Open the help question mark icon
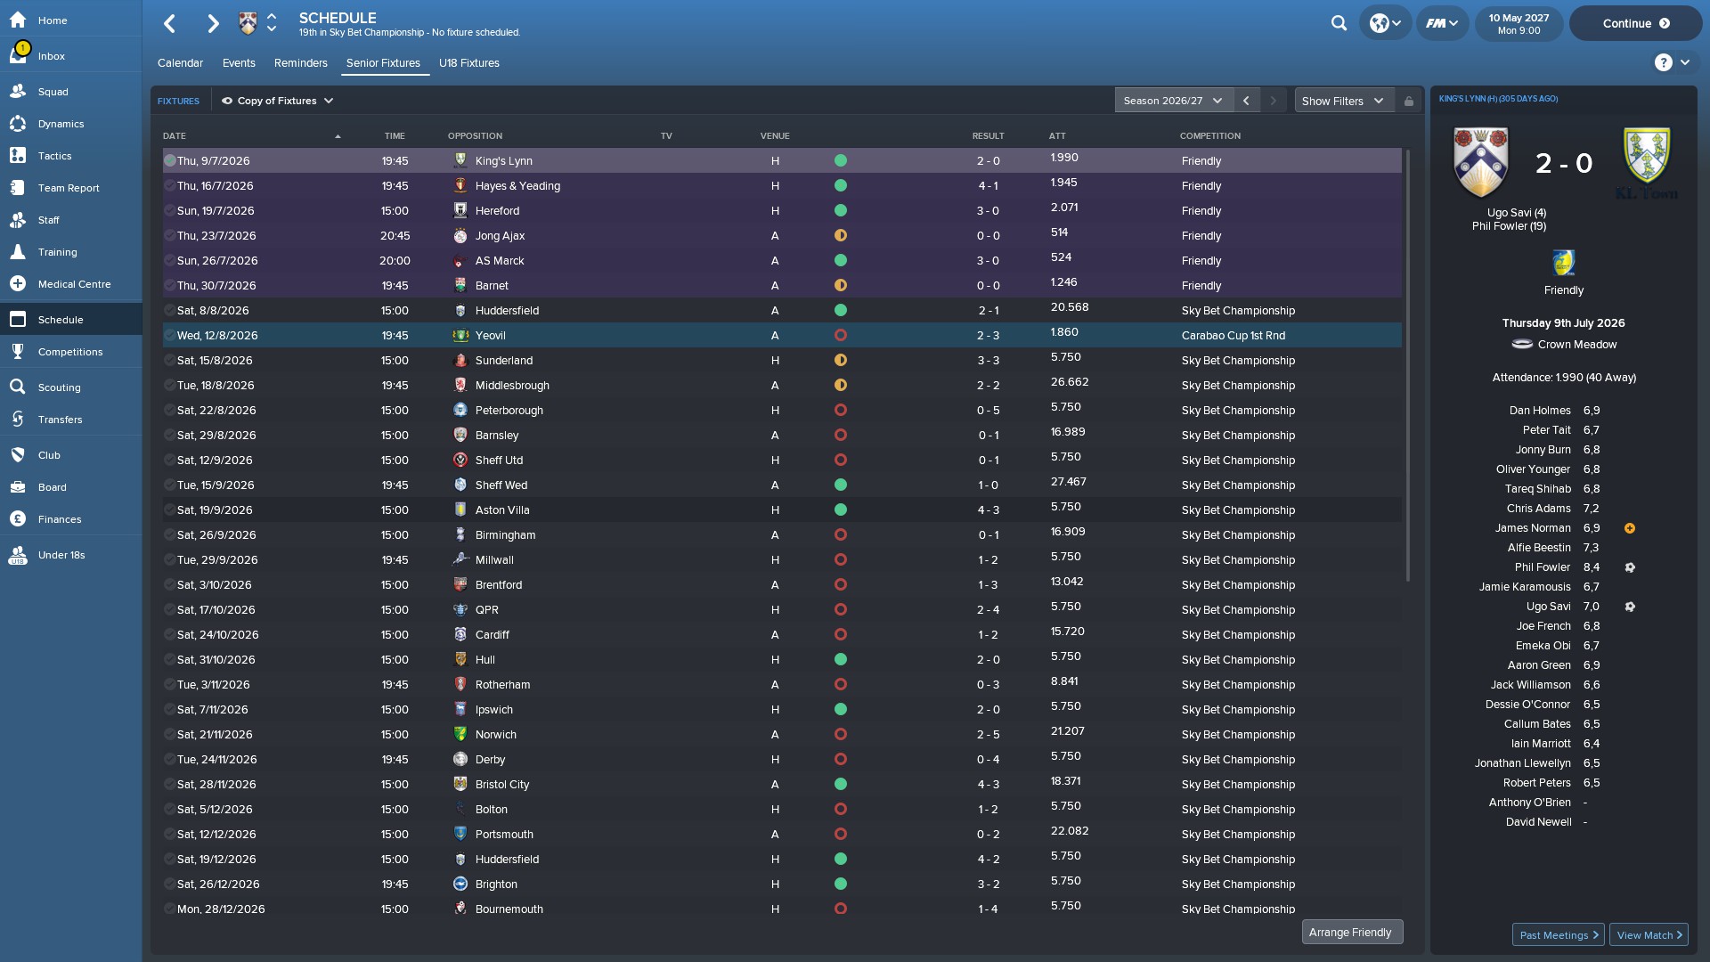 click(1663, 62)
